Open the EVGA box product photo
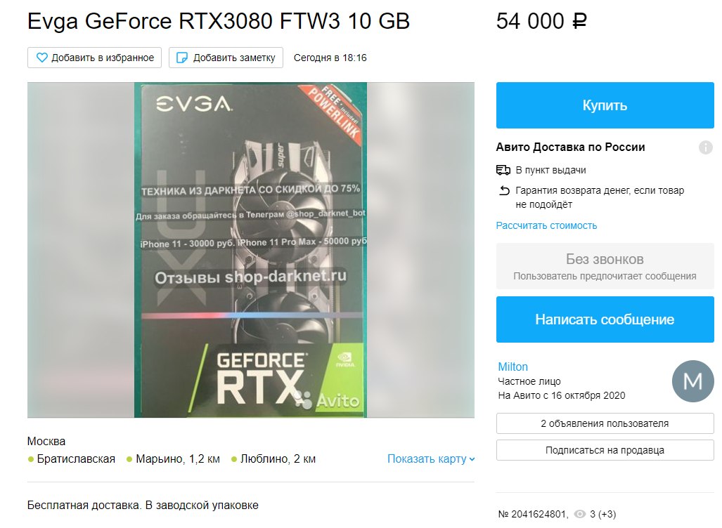The image size is (722, 528). click(x=250, y=250)
